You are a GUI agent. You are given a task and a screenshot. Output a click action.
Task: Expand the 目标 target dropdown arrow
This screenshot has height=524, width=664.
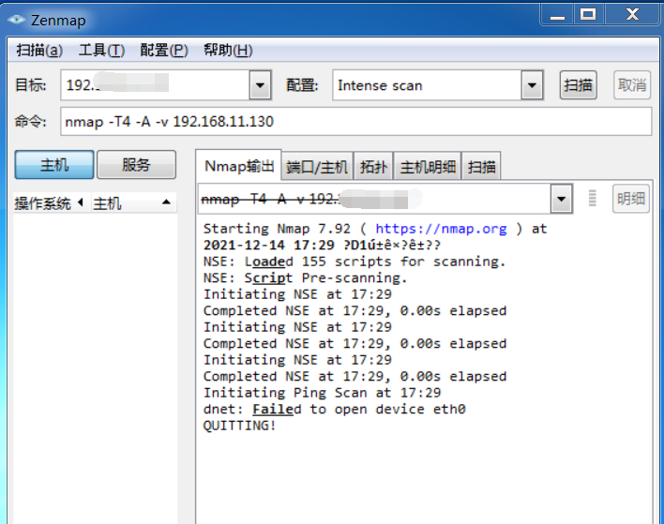pyautogui.click(x=260, y=85)
